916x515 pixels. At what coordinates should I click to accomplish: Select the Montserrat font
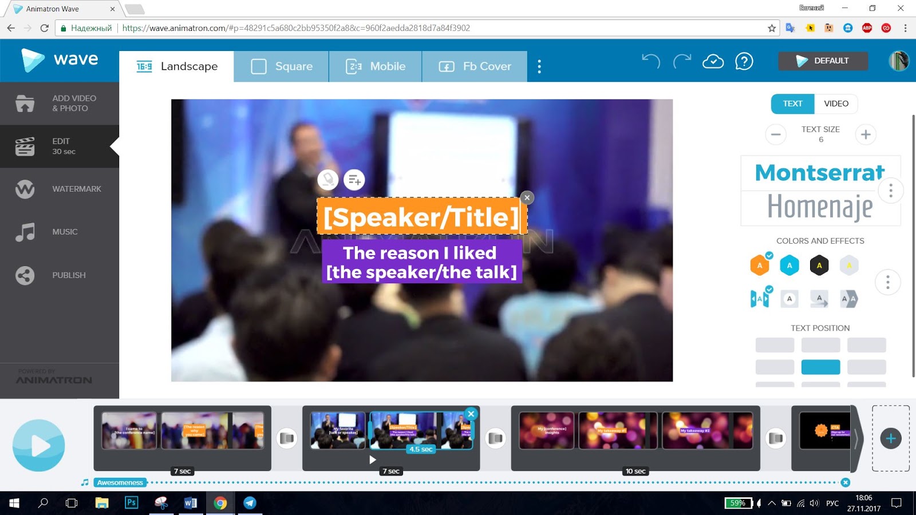[820, 173]
